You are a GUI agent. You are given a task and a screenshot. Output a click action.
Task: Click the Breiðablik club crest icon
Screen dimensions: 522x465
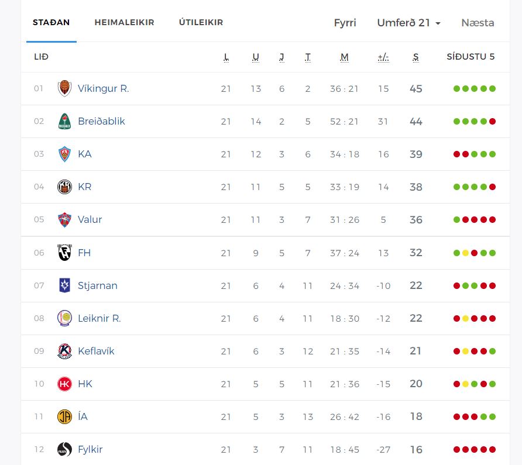(64, 122)
